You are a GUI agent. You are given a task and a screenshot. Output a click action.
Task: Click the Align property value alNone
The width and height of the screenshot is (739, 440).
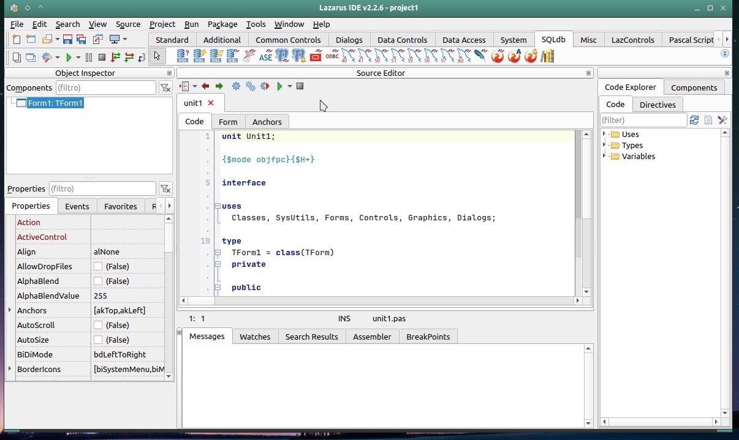tap(128, 252)
